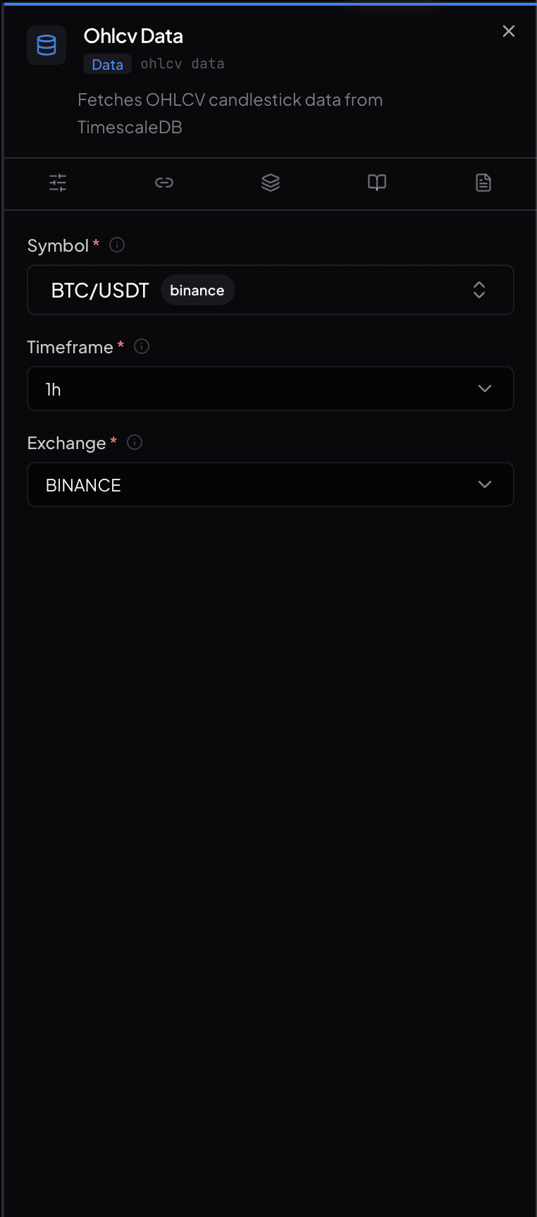
Task: Switch to the document page tab
Action: point(483,183)
